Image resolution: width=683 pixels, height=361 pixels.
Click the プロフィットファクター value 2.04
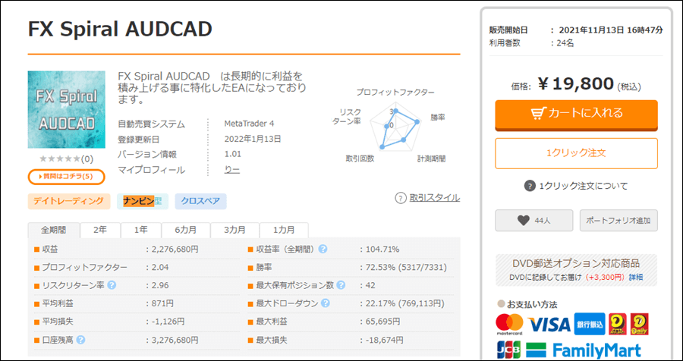(x=160, y=268)
